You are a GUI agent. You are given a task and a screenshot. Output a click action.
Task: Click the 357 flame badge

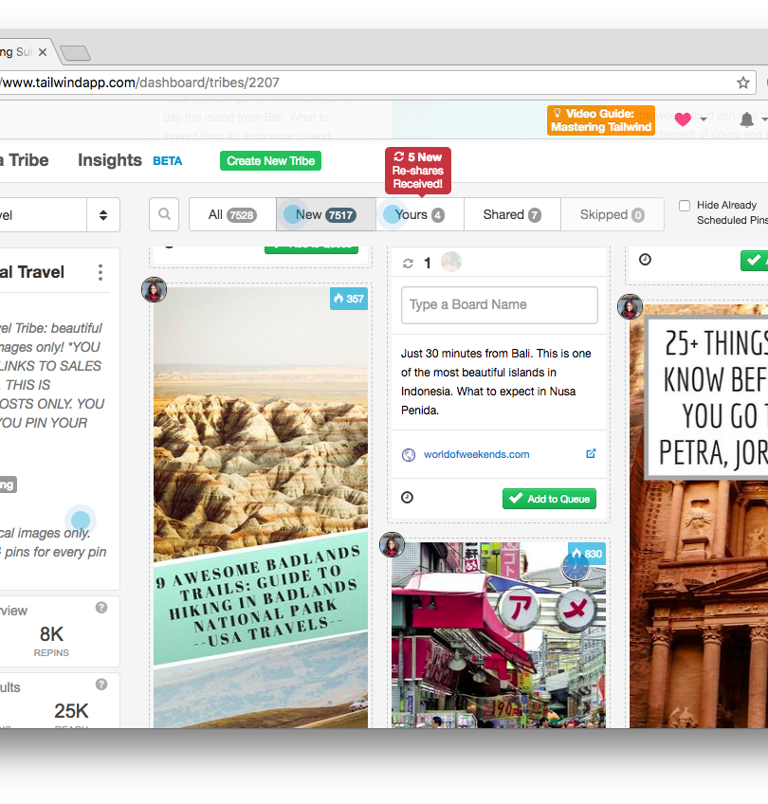point(349,299)
